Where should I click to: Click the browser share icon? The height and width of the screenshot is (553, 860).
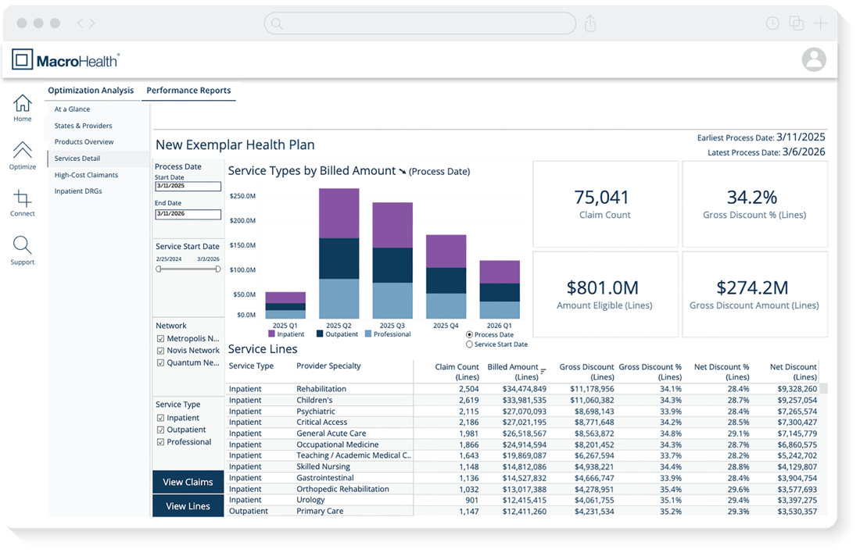coord(590,23)
